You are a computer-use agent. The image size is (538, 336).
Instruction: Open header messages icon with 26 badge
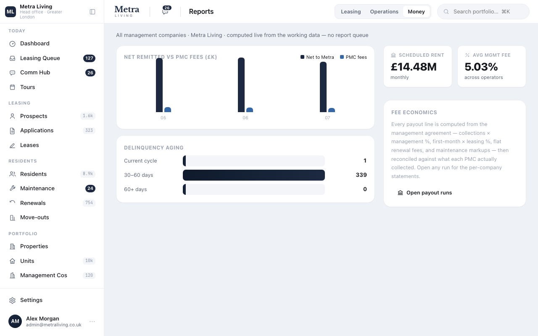(x=166, y=11)
